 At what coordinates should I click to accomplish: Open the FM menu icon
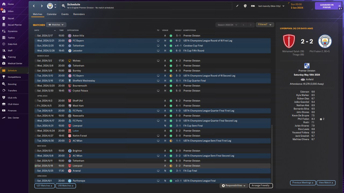(253, 6)
